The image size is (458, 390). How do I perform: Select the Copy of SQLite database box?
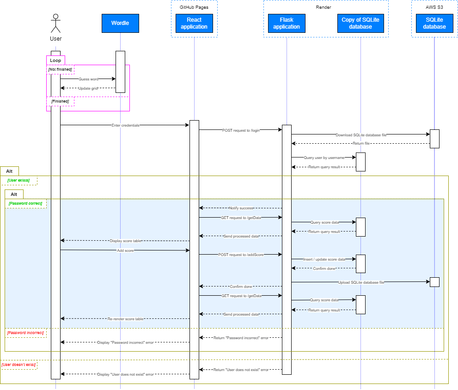click(x=360, y=23)
